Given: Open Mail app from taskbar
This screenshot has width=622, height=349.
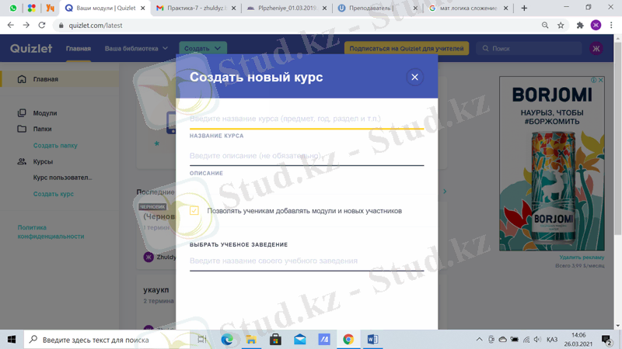Looking at the screenshot, I should (x=300, y=340).
